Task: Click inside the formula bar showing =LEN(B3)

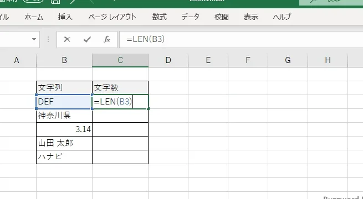Action: [241, 39]
